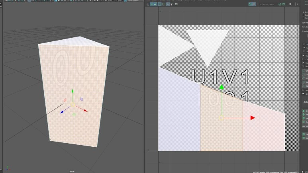
Task: Click the 'persp' camera label
Action: [72, 171]
